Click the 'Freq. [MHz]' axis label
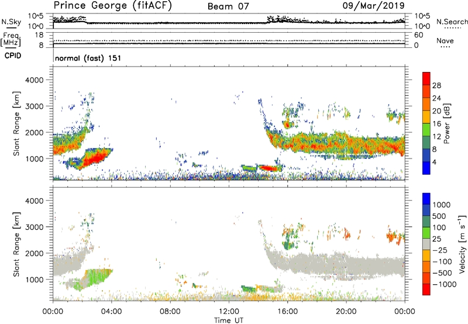Viewport: 468px width, 324px height. pos(11,40)
